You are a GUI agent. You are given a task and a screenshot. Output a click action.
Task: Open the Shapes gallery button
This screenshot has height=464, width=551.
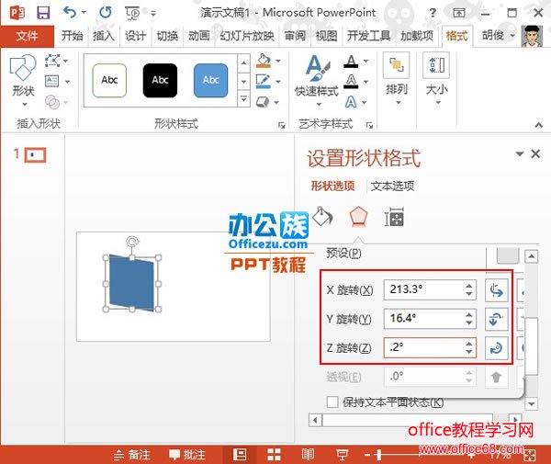pos(23,81)
